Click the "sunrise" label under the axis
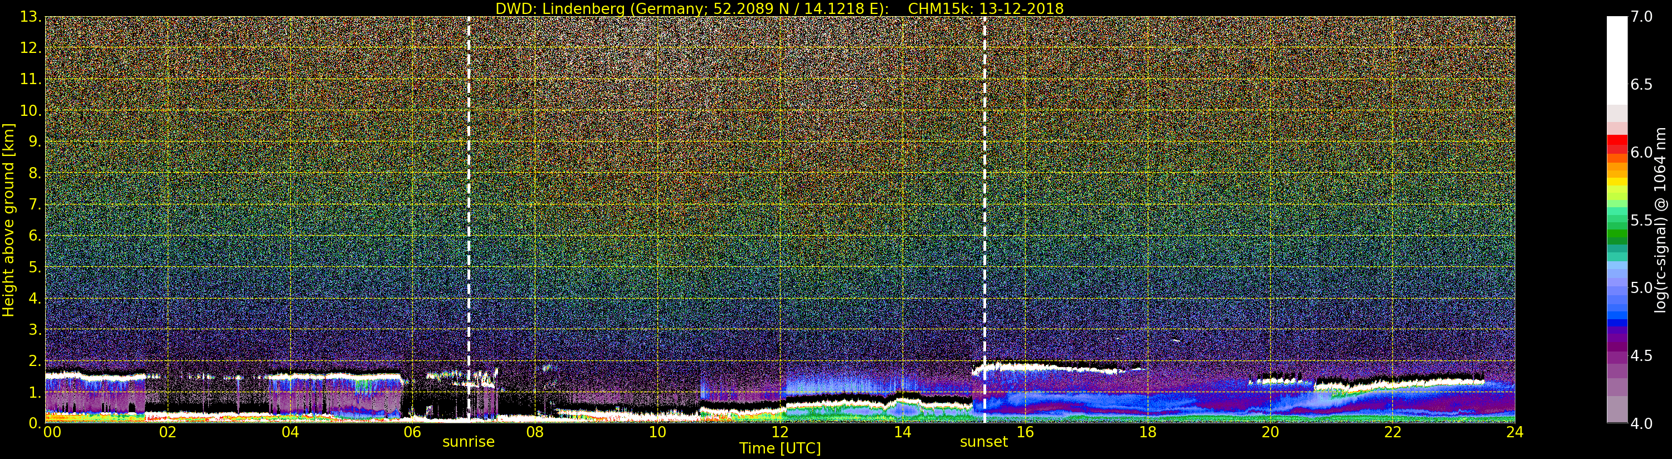 coord(469,442)
